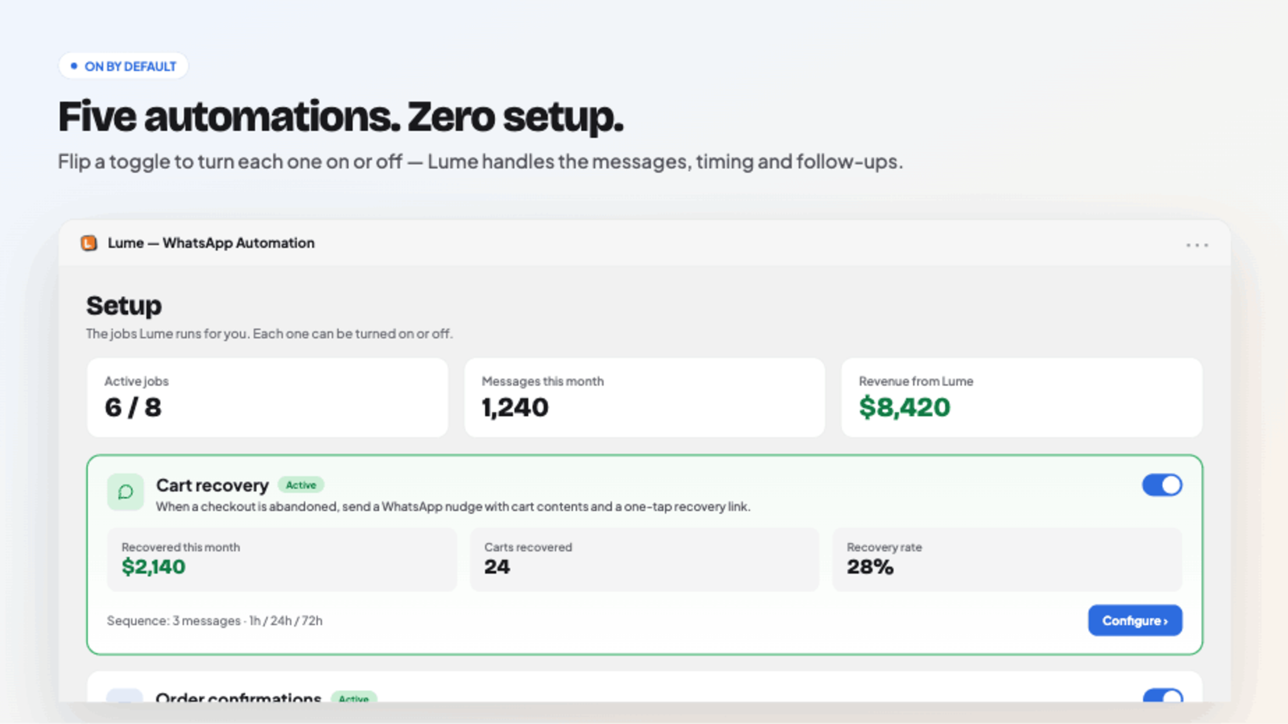
Task: Open the Messages this month card
Action: [645, 397]
